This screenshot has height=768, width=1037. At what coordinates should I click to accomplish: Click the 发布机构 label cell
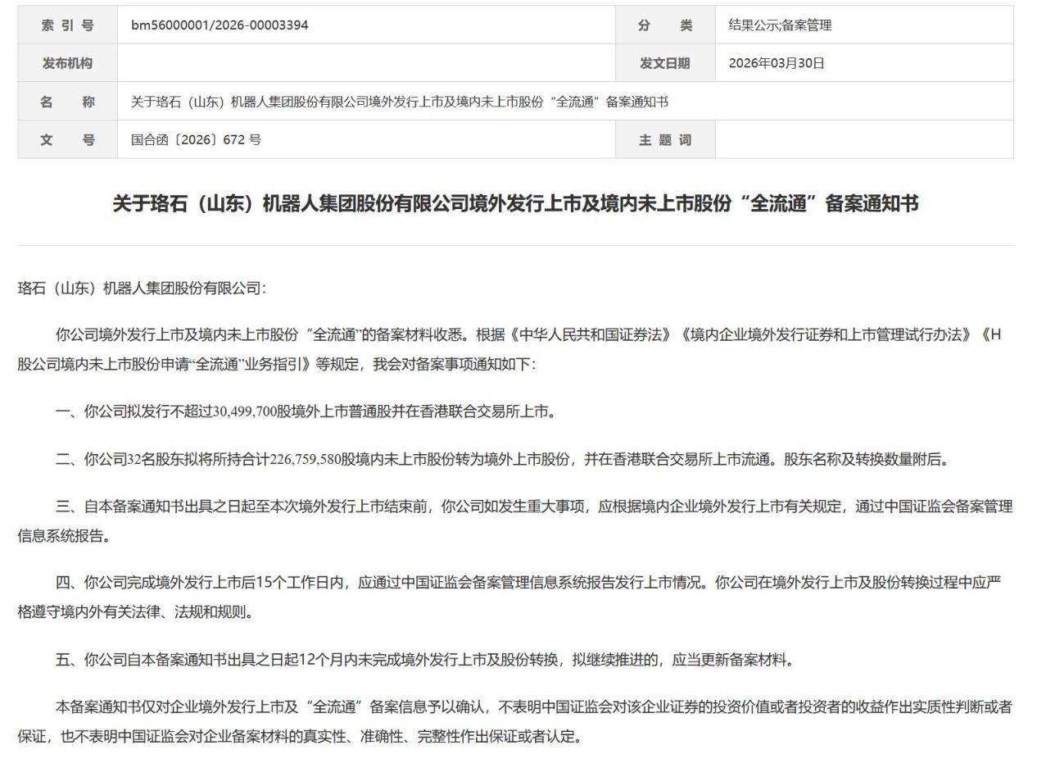pos(67,63)
